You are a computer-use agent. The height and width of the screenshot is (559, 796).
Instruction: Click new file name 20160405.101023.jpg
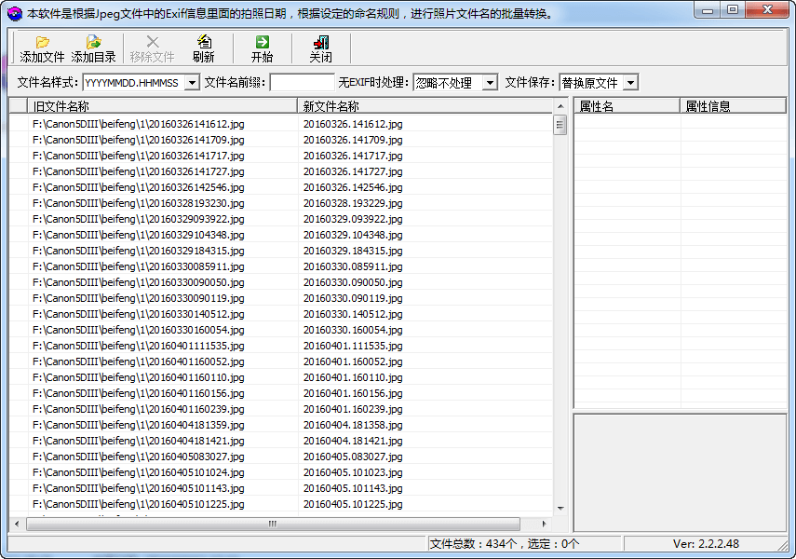353,472
